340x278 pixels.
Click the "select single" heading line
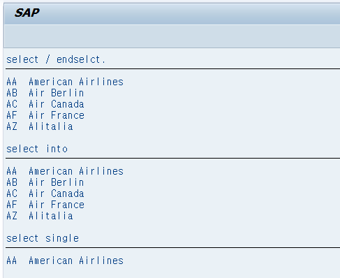(43, 238)
